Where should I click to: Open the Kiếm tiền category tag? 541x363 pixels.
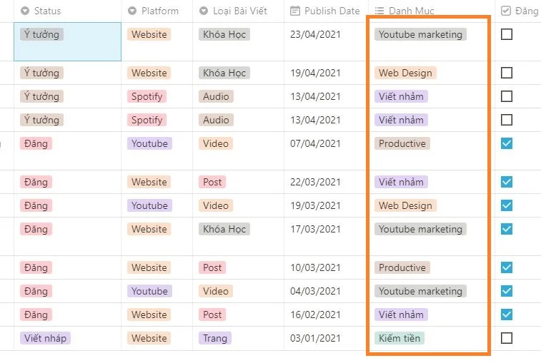(x=399, y=338)
